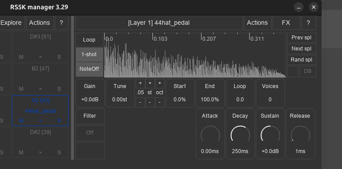Click the empty square button left of DB
Viewport: 342px width, 169px height.
pos(293,71)
